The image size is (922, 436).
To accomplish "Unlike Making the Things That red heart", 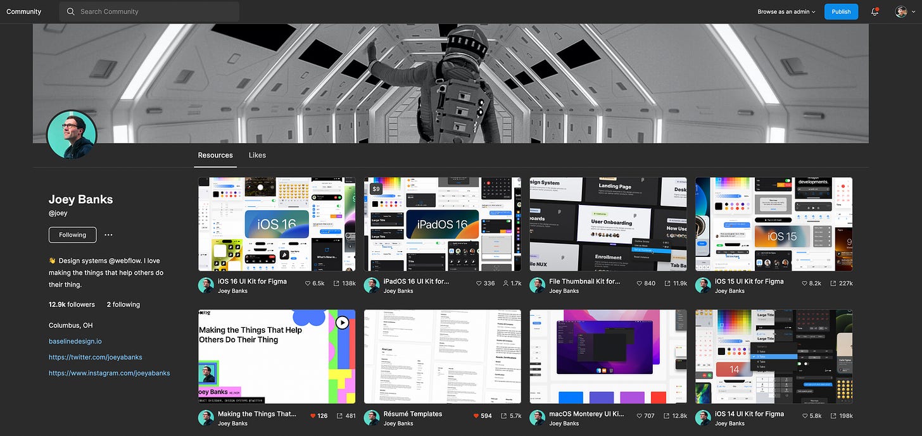I will [x=313, y=416].
